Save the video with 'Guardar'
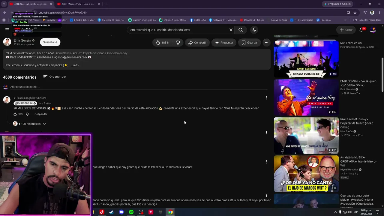Viewport: 384px width, 216px height. [x=250, y=43]
